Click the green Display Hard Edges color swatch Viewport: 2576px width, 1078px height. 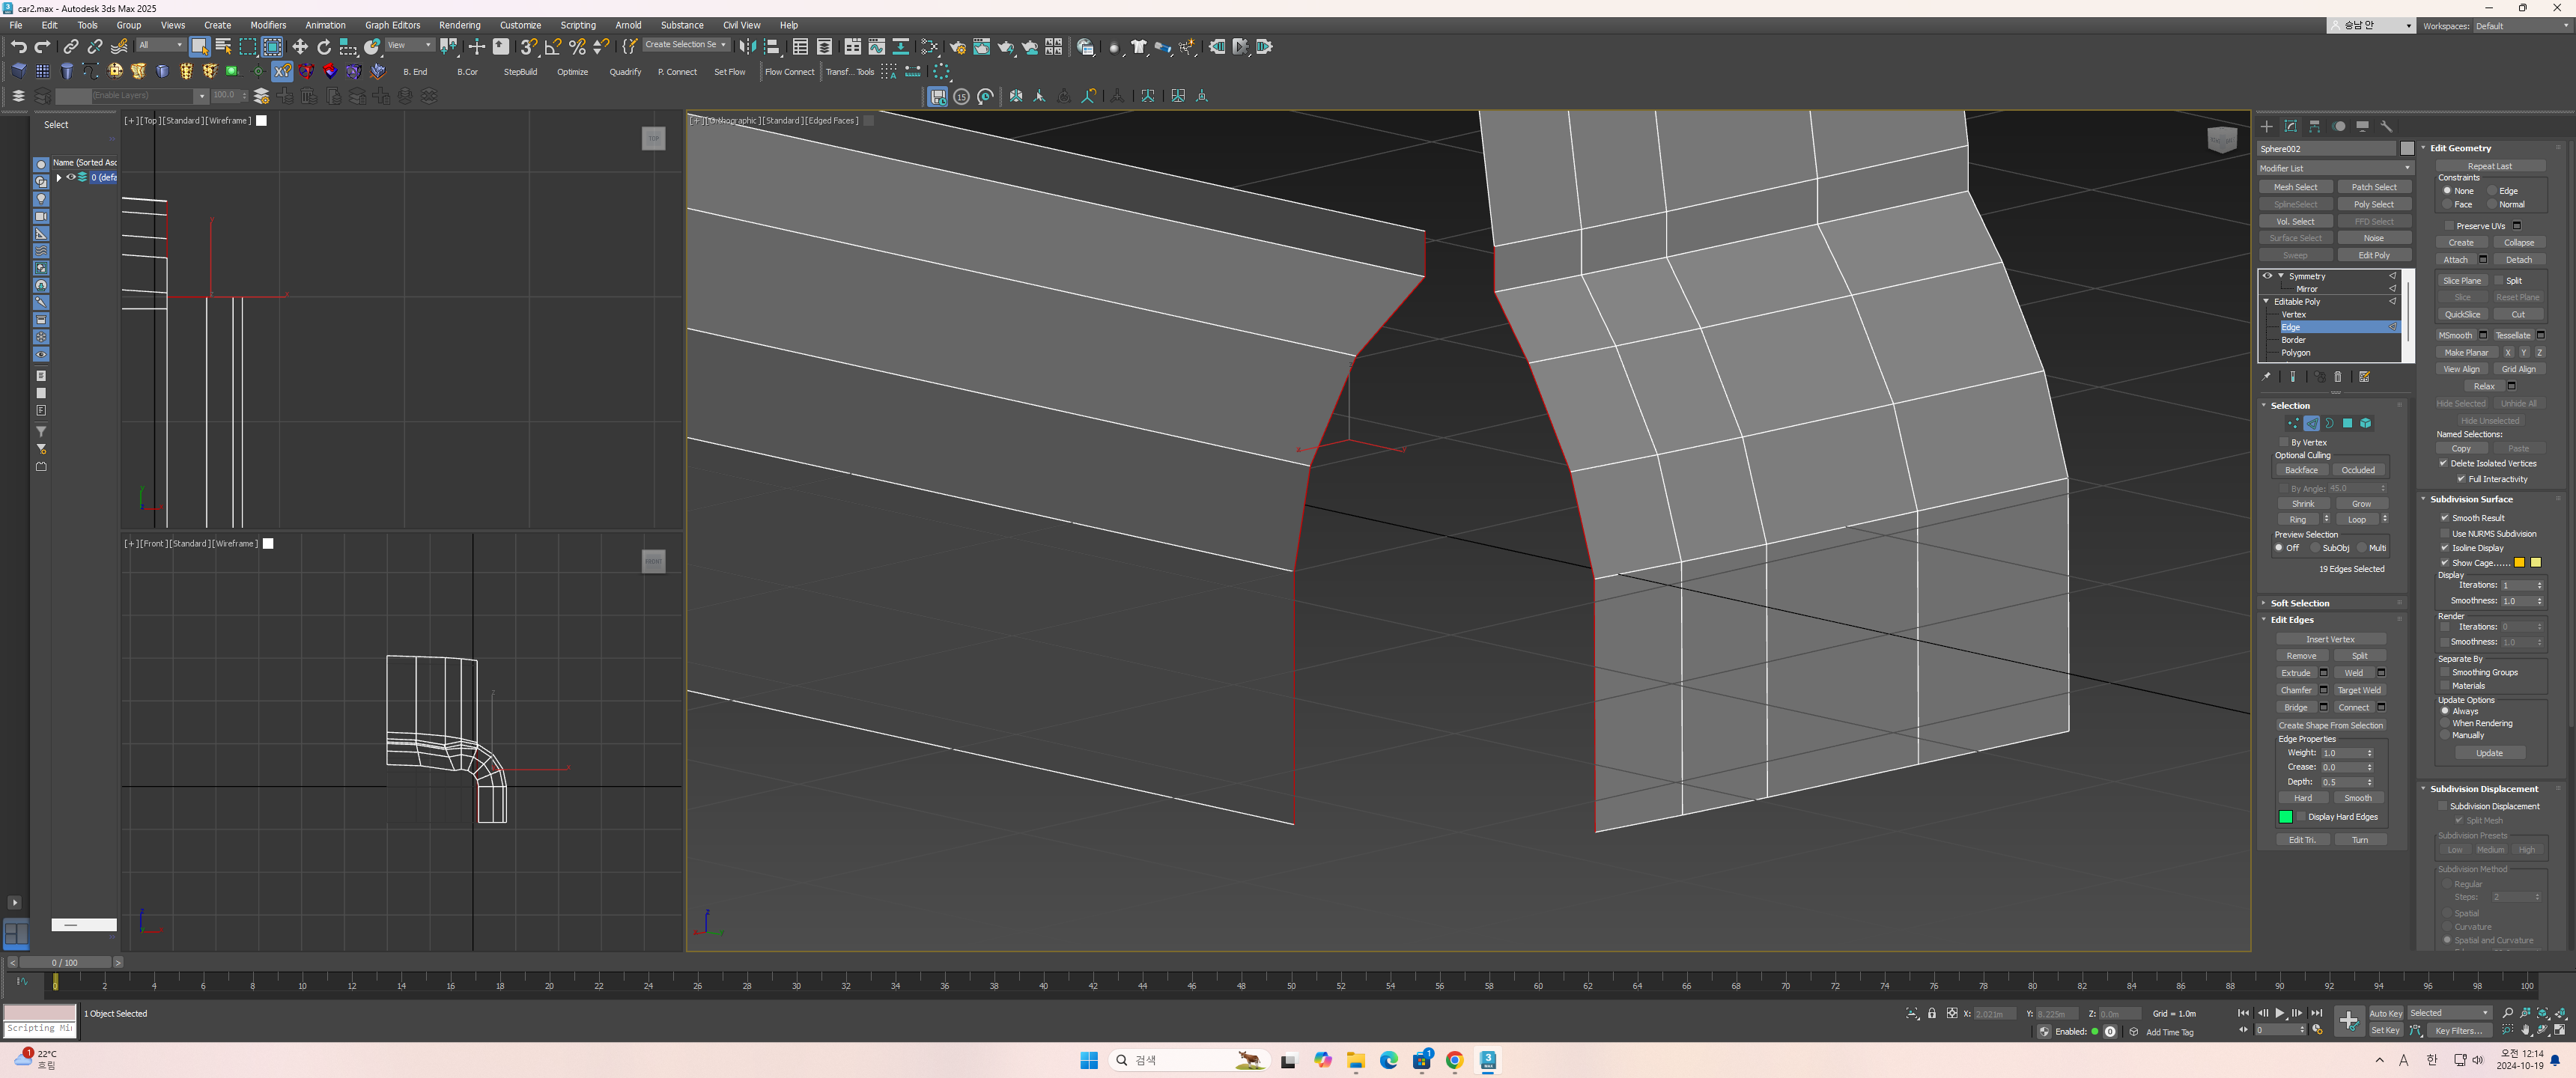point(2285,817)
